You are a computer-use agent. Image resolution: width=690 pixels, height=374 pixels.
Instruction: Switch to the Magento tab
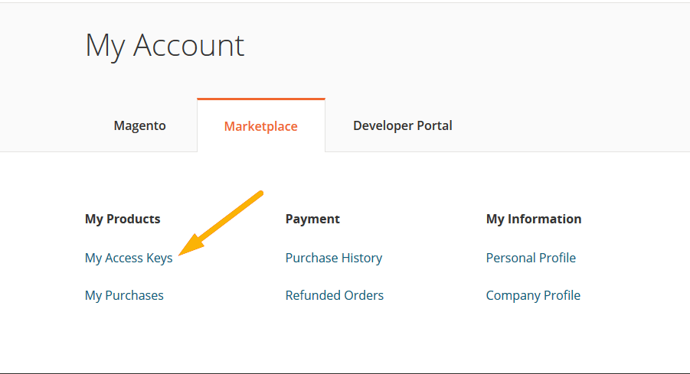(x=139, y=125)
